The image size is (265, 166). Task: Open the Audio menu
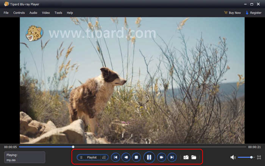33,12
